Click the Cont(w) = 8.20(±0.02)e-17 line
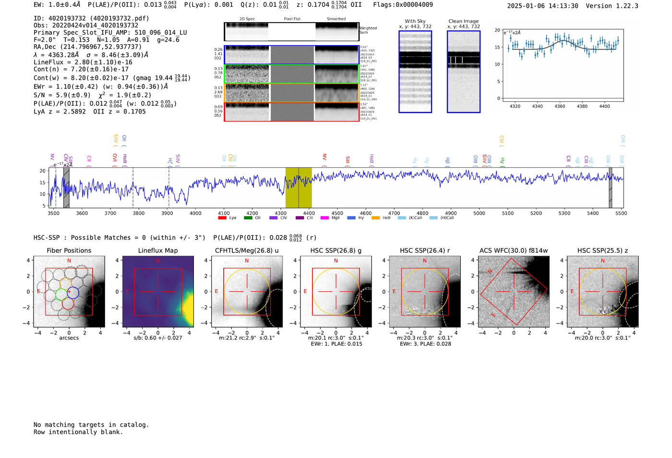This screenshot has width=672, height=458. point(112,77)
